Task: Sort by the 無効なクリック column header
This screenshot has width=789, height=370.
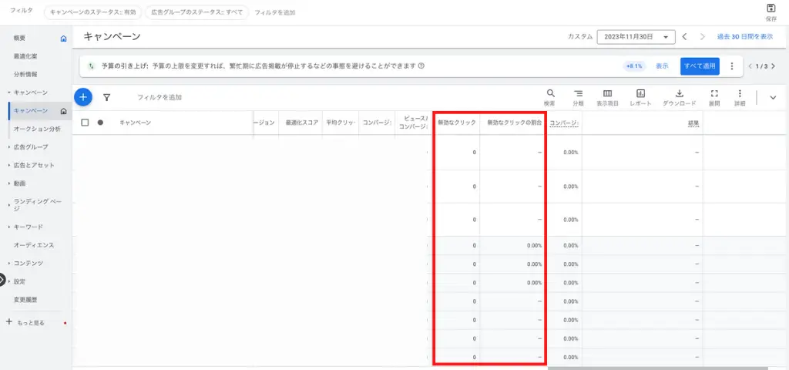Action: 456,123
